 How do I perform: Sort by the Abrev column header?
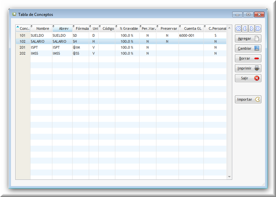click(x=63, y=28)
